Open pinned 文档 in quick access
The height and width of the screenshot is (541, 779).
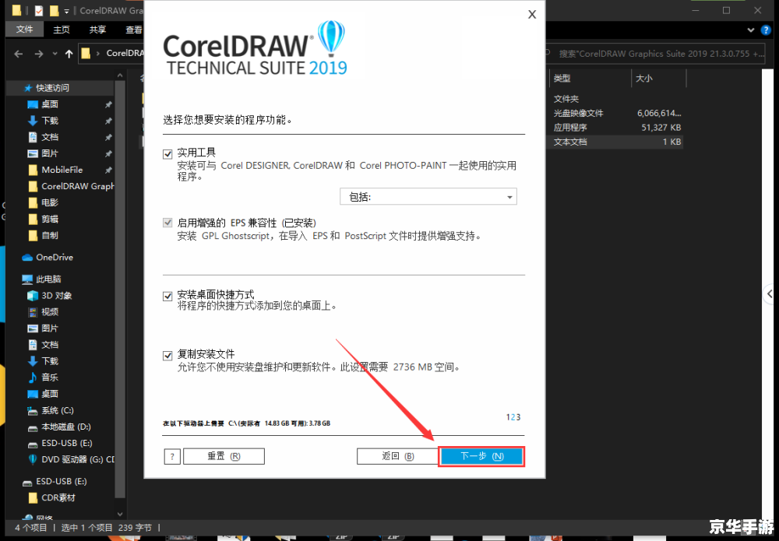pyautogui.click(x=50, y=137)
